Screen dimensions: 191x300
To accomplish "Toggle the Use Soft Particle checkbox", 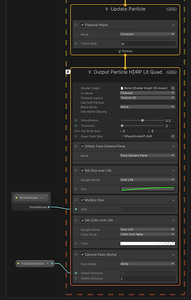I will click(121, 103).
